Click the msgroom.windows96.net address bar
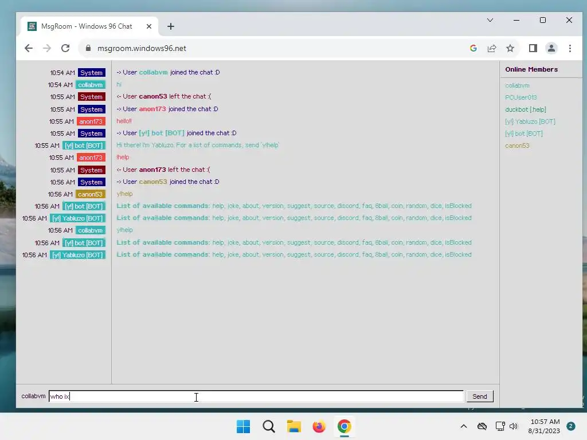Image resolution: width=587 pixels, height=440 pixels. tap(142, 48)
